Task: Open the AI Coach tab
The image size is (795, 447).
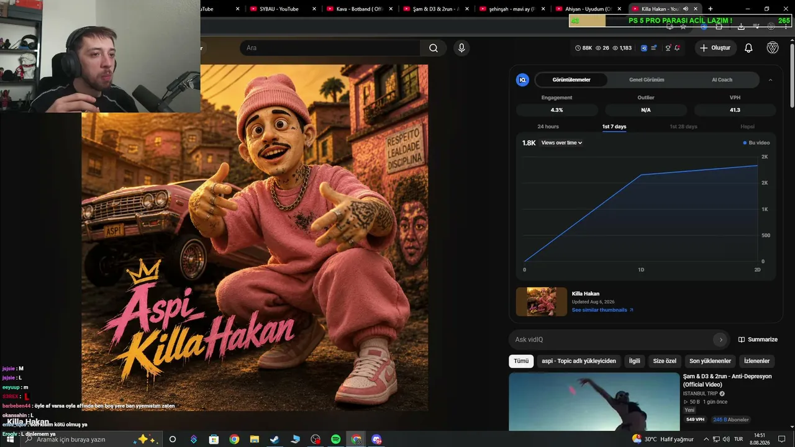Action: [722, 79]
